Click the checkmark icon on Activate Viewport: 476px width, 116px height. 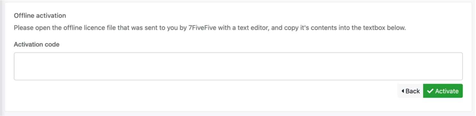click(x=430, y=91)
